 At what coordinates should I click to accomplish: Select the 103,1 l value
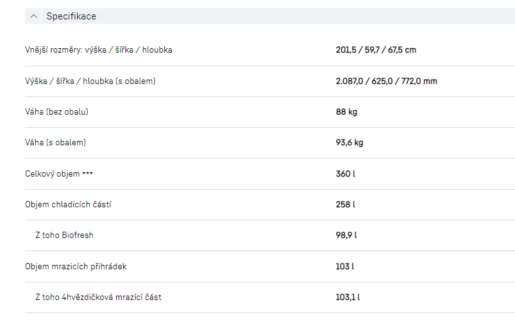(x=348, y=297)
